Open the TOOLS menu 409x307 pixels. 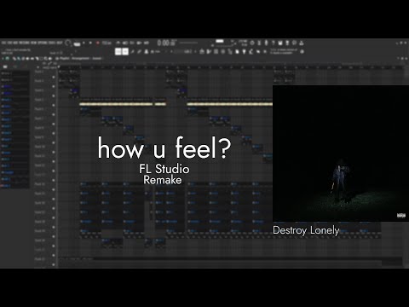click(52, 43)
